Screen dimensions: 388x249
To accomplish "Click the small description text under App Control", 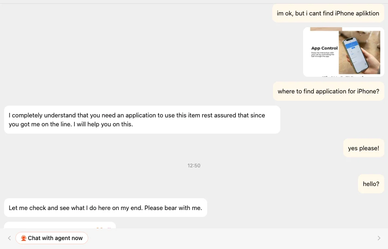I will [323, 54].
